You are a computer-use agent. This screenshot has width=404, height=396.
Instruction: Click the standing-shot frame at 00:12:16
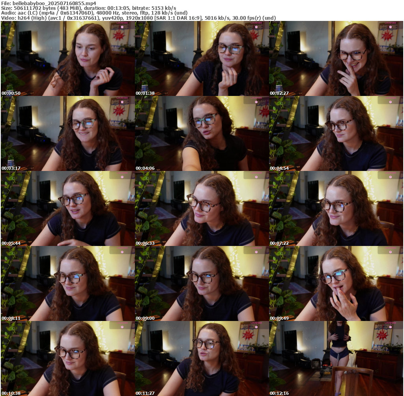pos(336,358)
